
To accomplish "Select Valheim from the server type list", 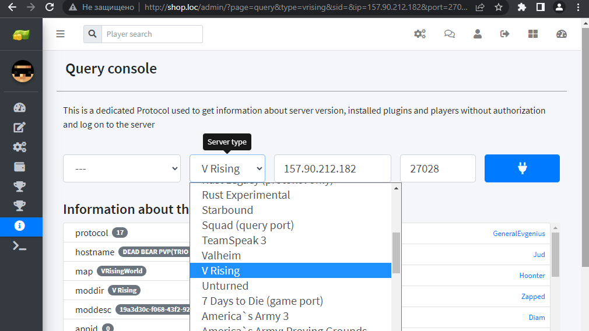I will 221,255.
